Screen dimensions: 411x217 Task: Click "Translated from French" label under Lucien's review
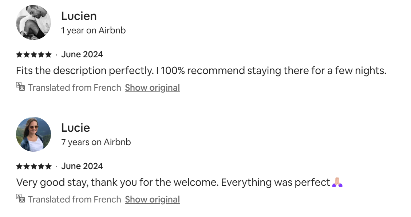coord(74,88)
